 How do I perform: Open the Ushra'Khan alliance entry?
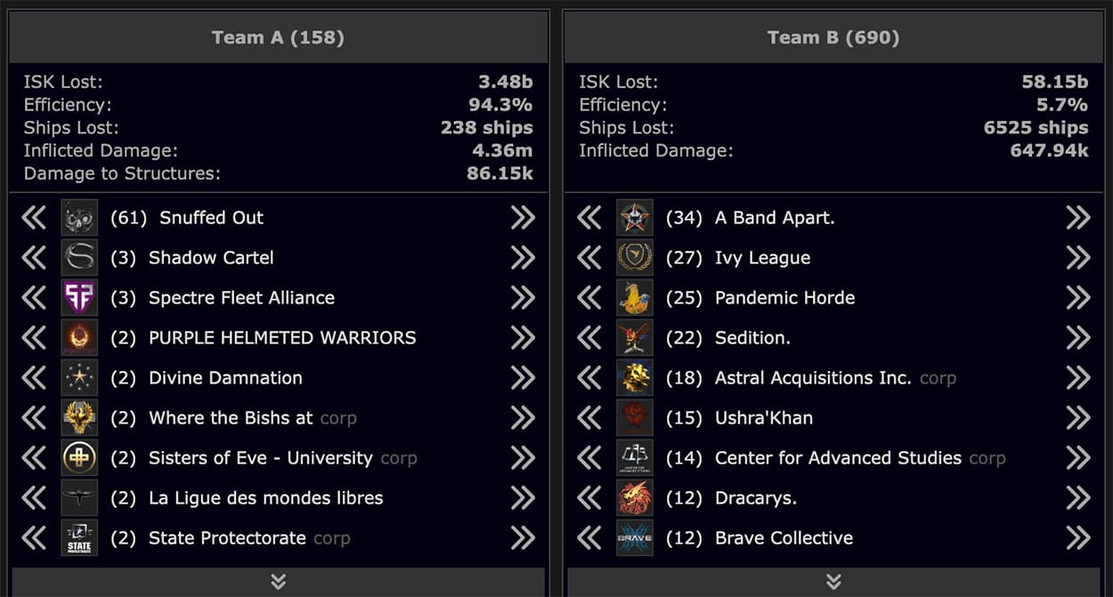(764, 418)
